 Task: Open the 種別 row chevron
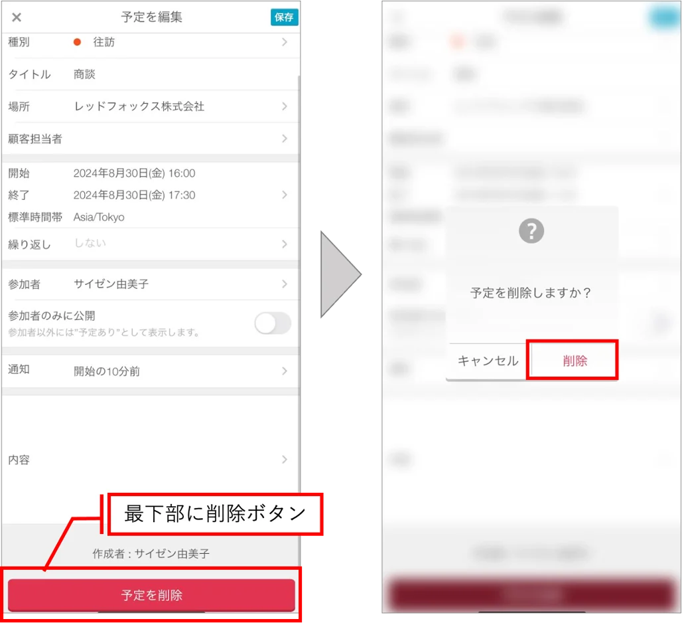pos(285,43)
